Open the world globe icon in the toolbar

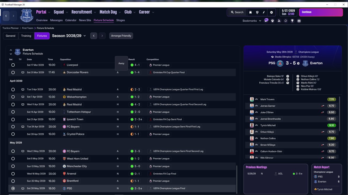(x=257, y=12)
